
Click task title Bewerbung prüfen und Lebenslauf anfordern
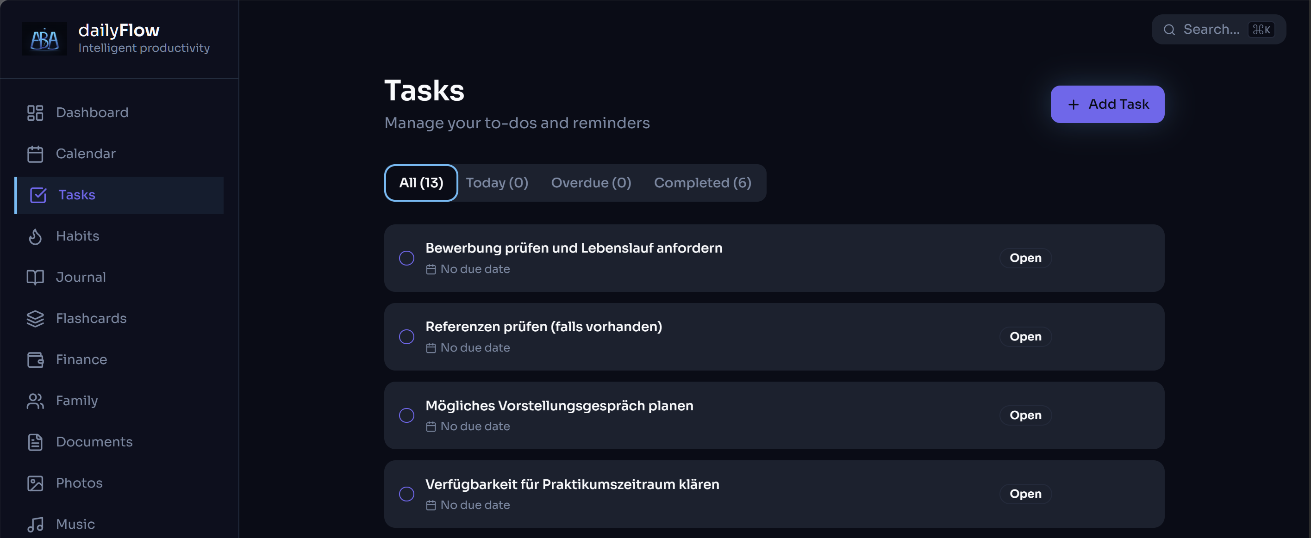pos(574,248)
